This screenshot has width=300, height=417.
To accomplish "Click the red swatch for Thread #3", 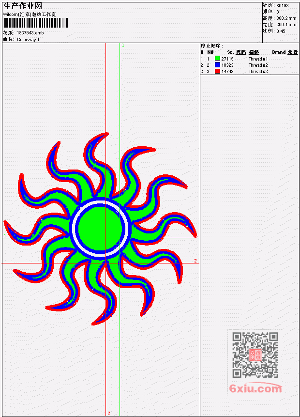I will pos(217,71).
